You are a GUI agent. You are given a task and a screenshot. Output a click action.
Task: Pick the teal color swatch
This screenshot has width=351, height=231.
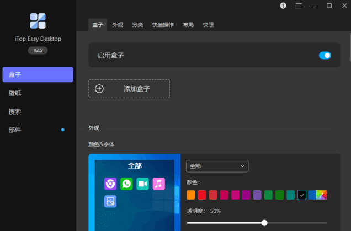click(290, 195)
